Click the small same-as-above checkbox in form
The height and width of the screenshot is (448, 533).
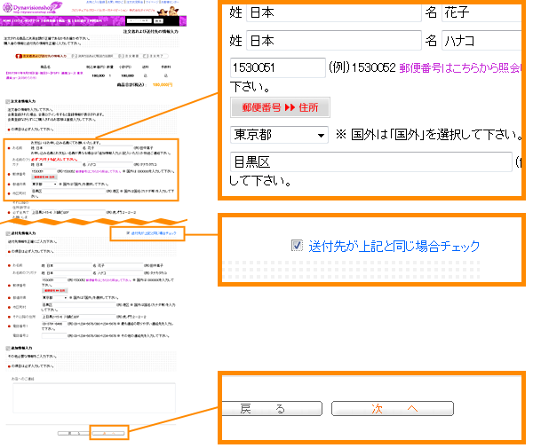[x=129, y=233]
